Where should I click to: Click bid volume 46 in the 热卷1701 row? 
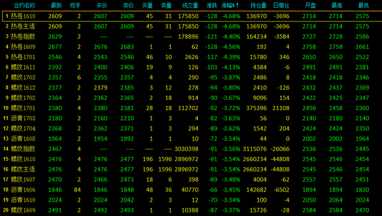click(149, 57)
